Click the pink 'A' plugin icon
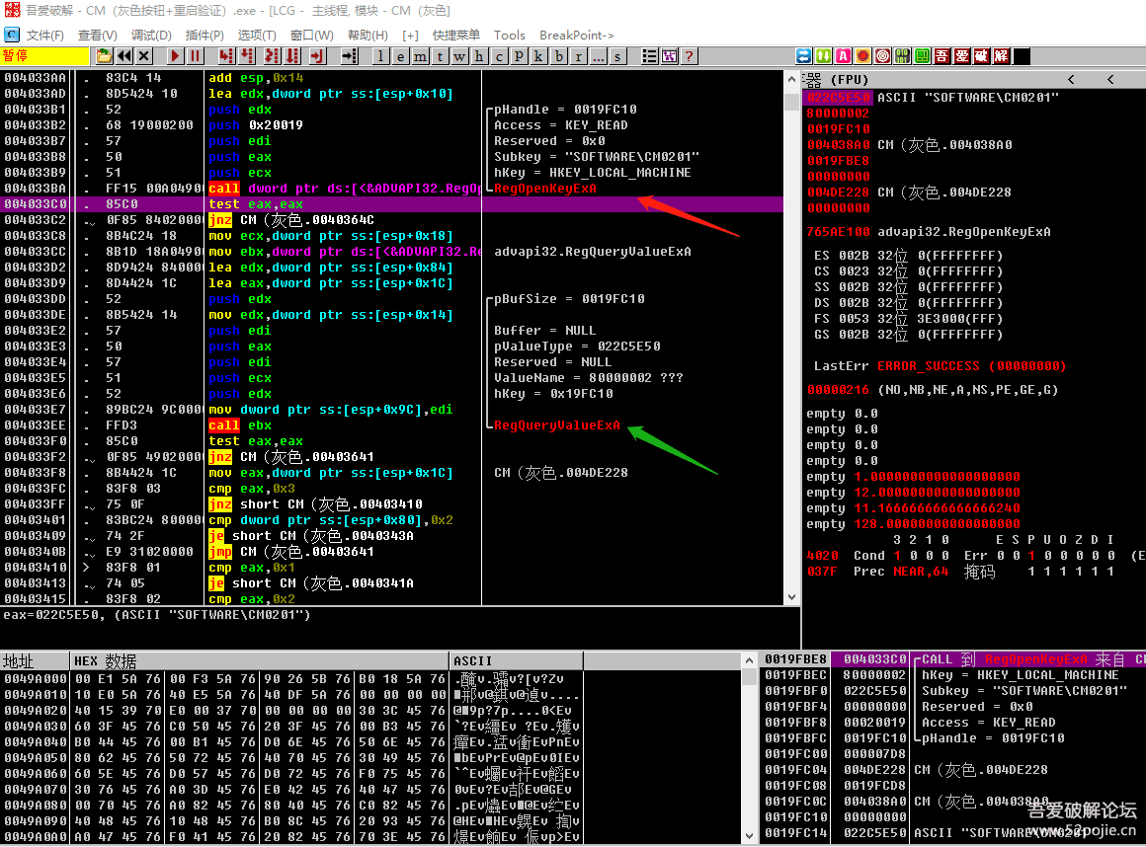The image size is (1146, 847). pyautogui.click(x=843, y=56)
